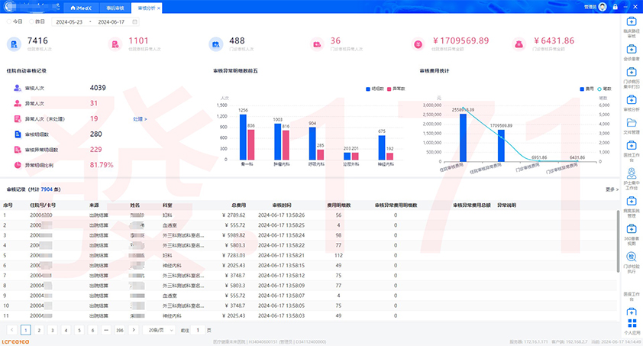Switch to the iMedX home tab
This screenshot has width=643, height=346.
coord(81,8)
